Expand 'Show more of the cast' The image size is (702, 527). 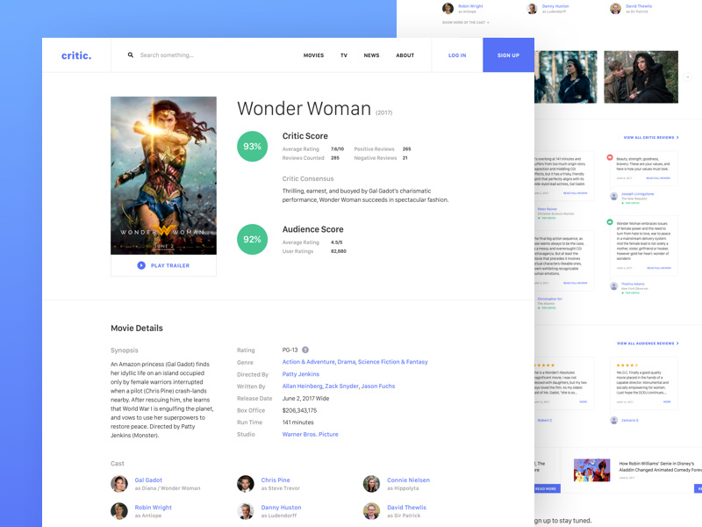point(466,23)
